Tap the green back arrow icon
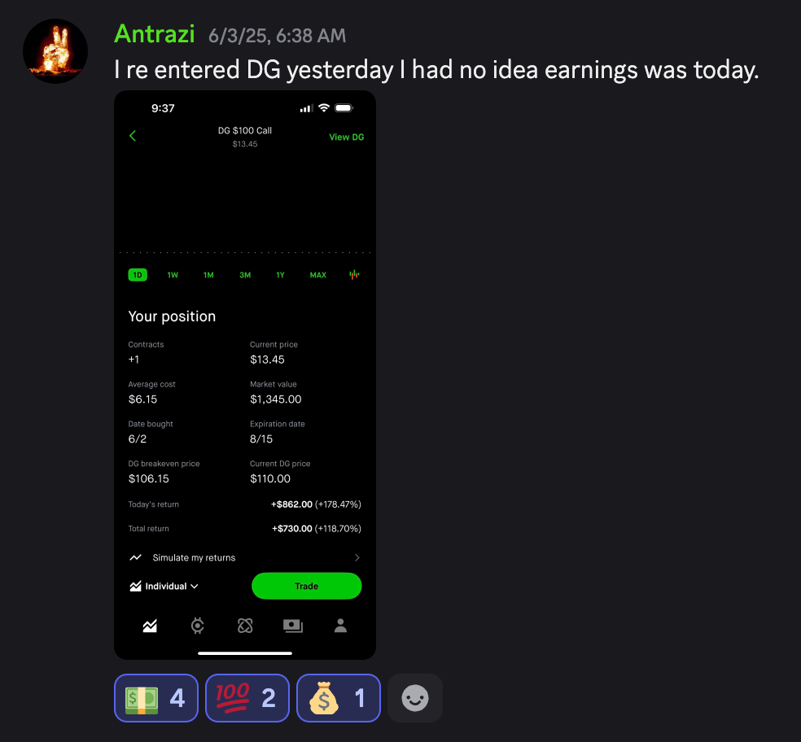Viewport: 801px width, 742px height. pos(133,136)
